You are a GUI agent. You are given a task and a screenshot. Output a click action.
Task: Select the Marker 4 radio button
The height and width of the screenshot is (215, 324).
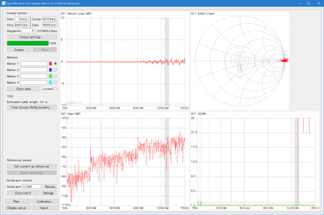point(56,82)
